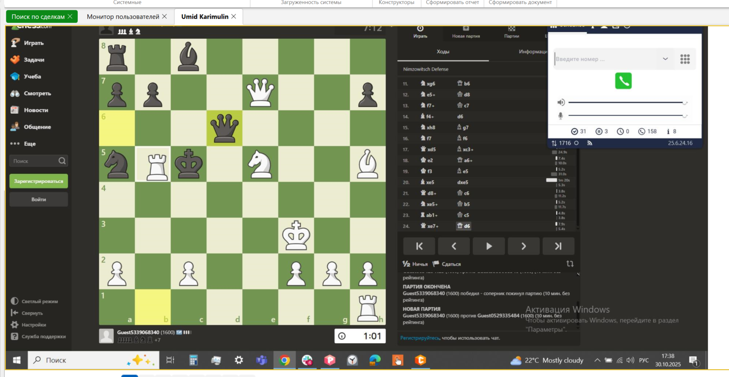729x377 pixels.
Task: Open Смотреть section in sidebar
Action: tap(31, 94)
